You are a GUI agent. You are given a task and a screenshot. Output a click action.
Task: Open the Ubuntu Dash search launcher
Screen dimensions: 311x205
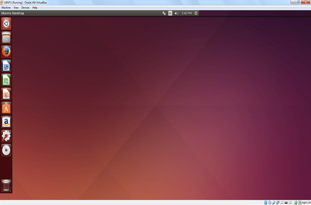(6, 23)
